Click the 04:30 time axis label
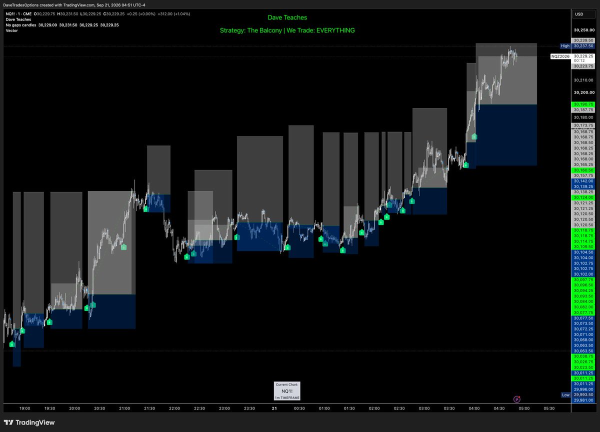 (x=499, y=408)
